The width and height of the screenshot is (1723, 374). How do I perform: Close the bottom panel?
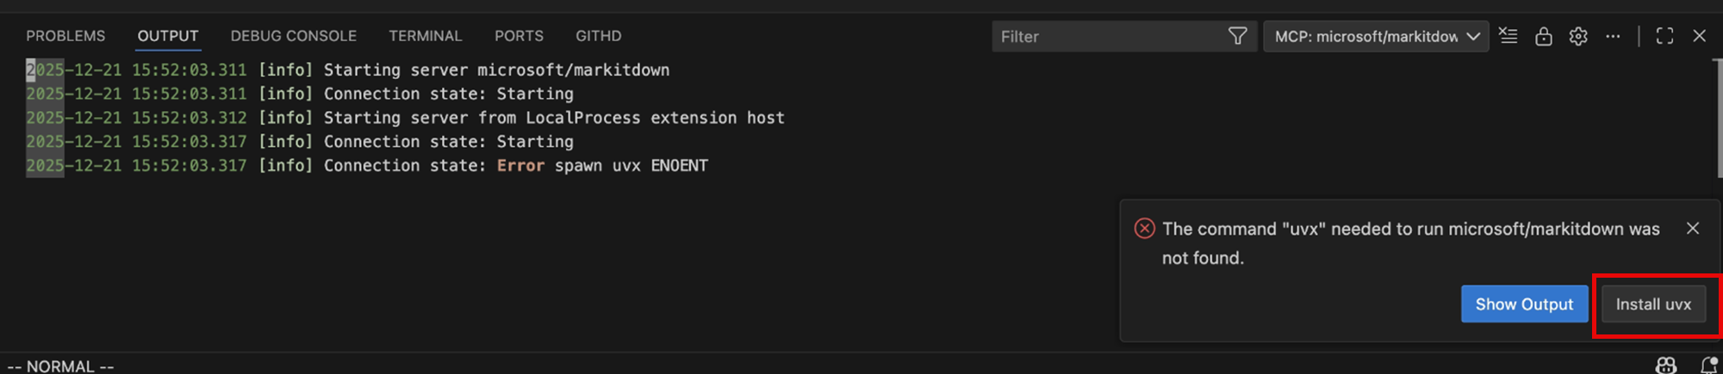click(1699, 36)
